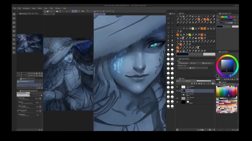
Task: Click the Zoom out icon in command bar
Action: click(x=100, y=11)
